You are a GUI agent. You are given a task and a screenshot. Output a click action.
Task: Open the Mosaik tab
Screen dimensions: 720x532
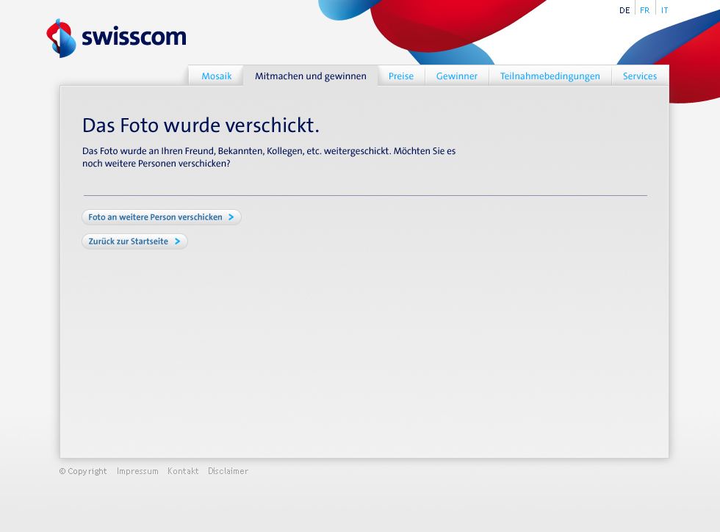(x=216, y=76)
